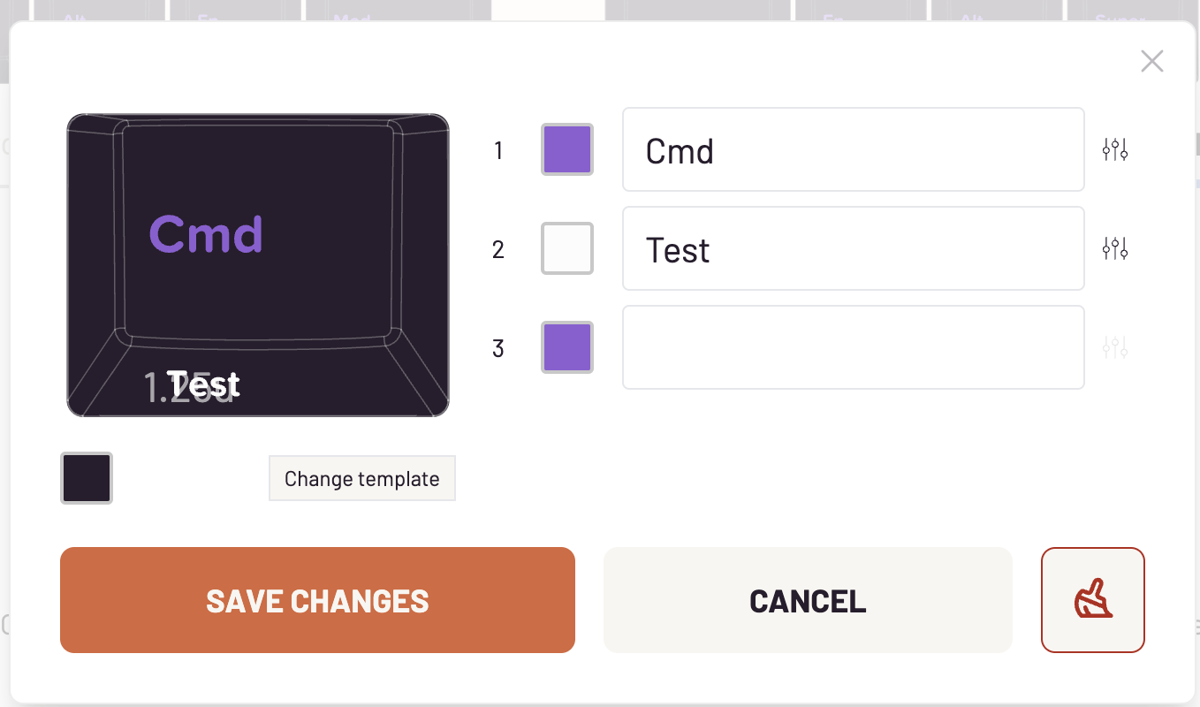Click the white "Test" legend on the keycap preview
This screenshot has height=707, width=1200.
204,384
